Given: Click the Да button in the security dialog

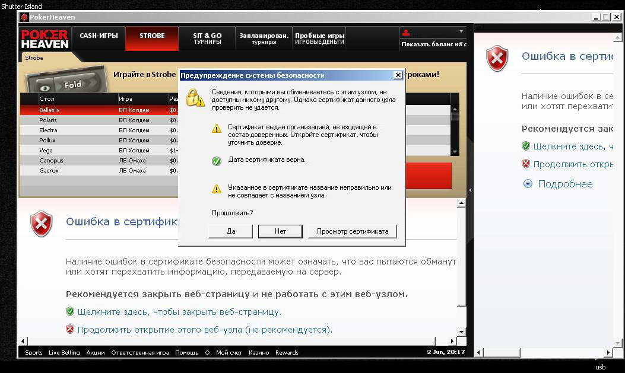Looking at the screenshot, I should (231, 231).
